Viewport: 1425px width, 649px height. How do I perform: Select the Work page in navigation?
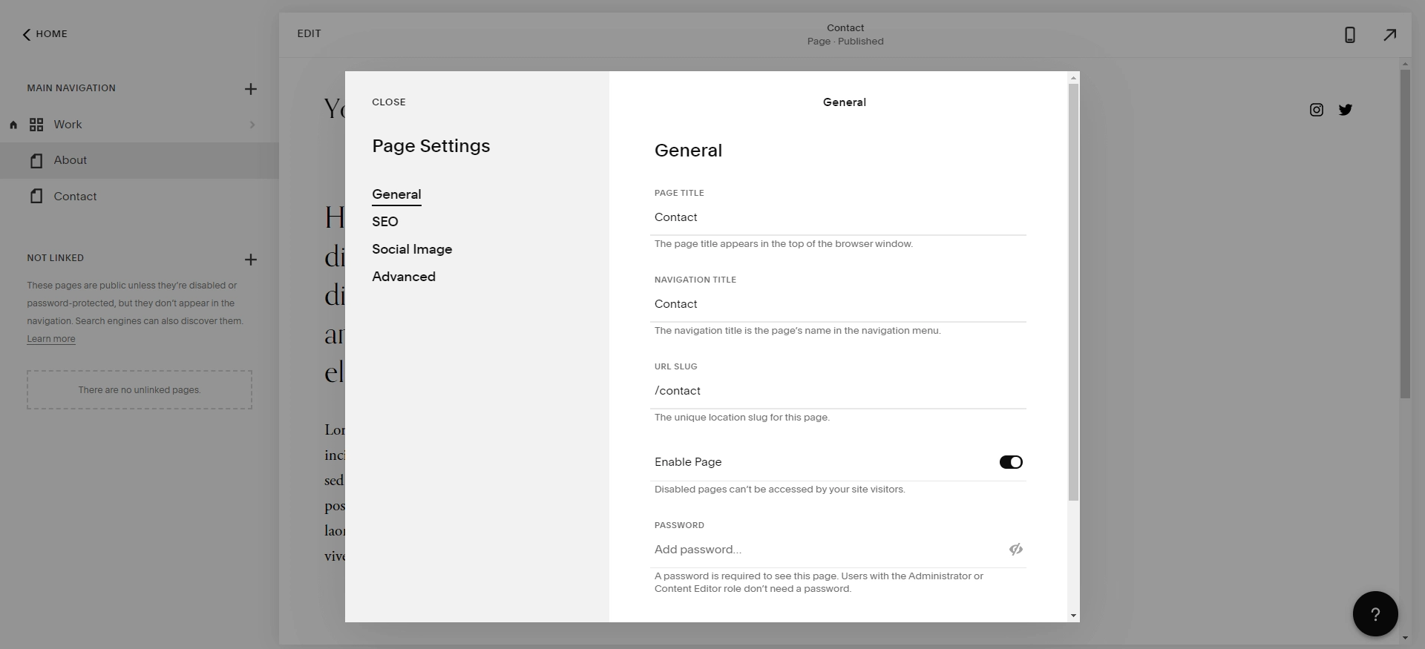tap(140, 125)
